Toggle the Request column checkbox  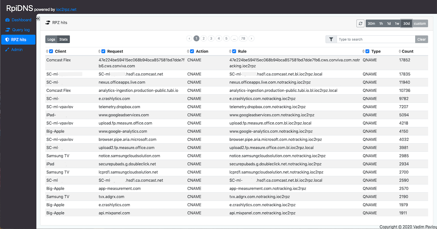click(x=103, y=51)
